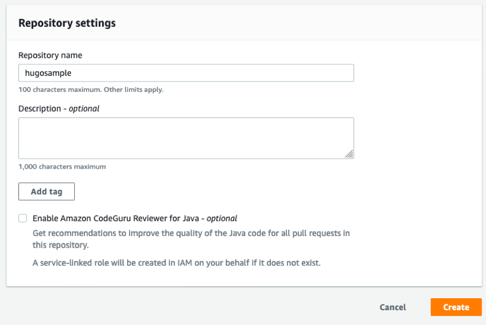Viewport: 486px width, 325px height.
Task: Click the "Description - optional" label
Action: 59,108
